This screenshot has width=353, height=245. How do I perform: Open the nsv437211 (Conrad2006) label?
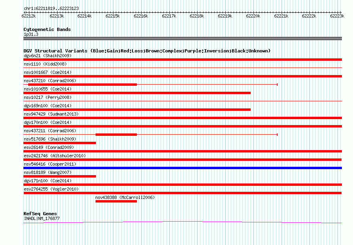coord(50,131)
